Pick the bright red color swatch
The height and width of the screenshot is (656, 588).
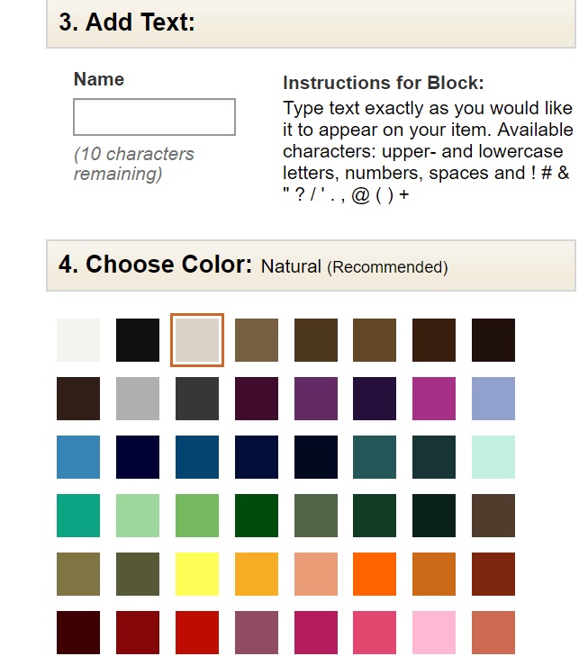[197, 633]
